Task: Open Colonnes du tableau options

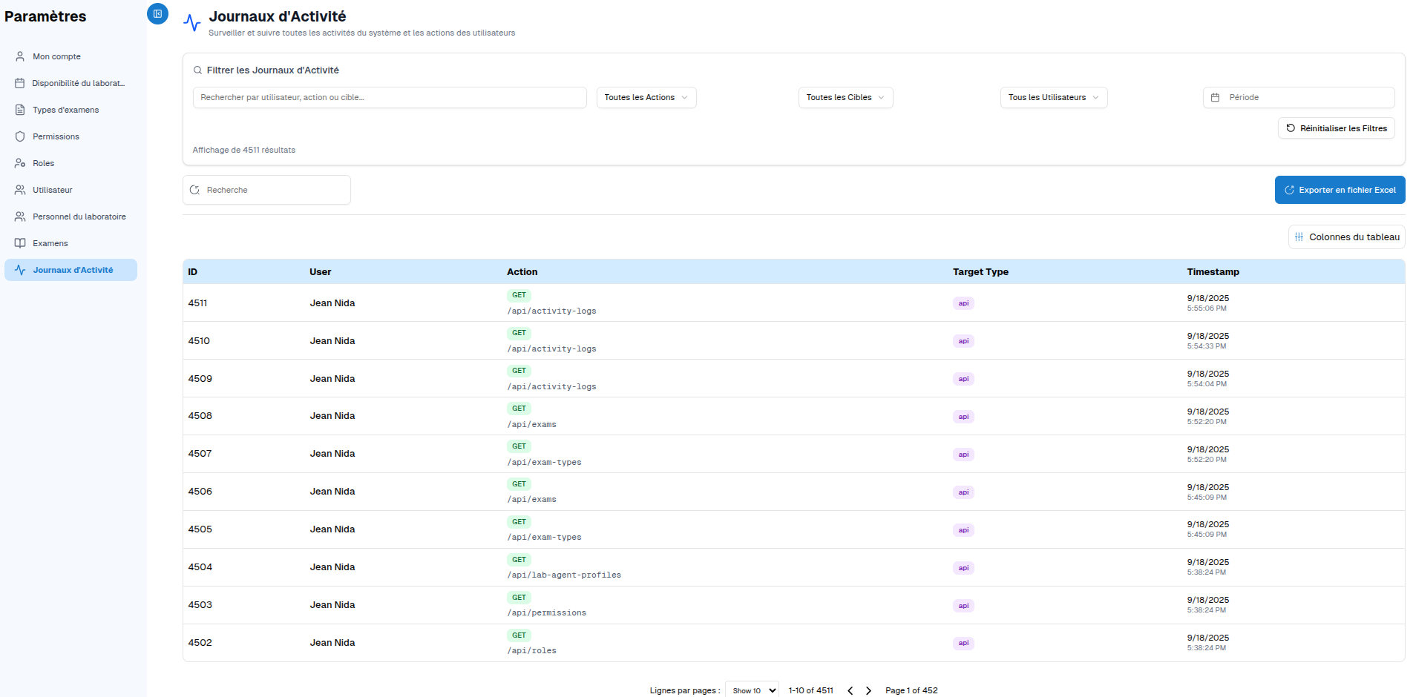Action: point(1346,237)
